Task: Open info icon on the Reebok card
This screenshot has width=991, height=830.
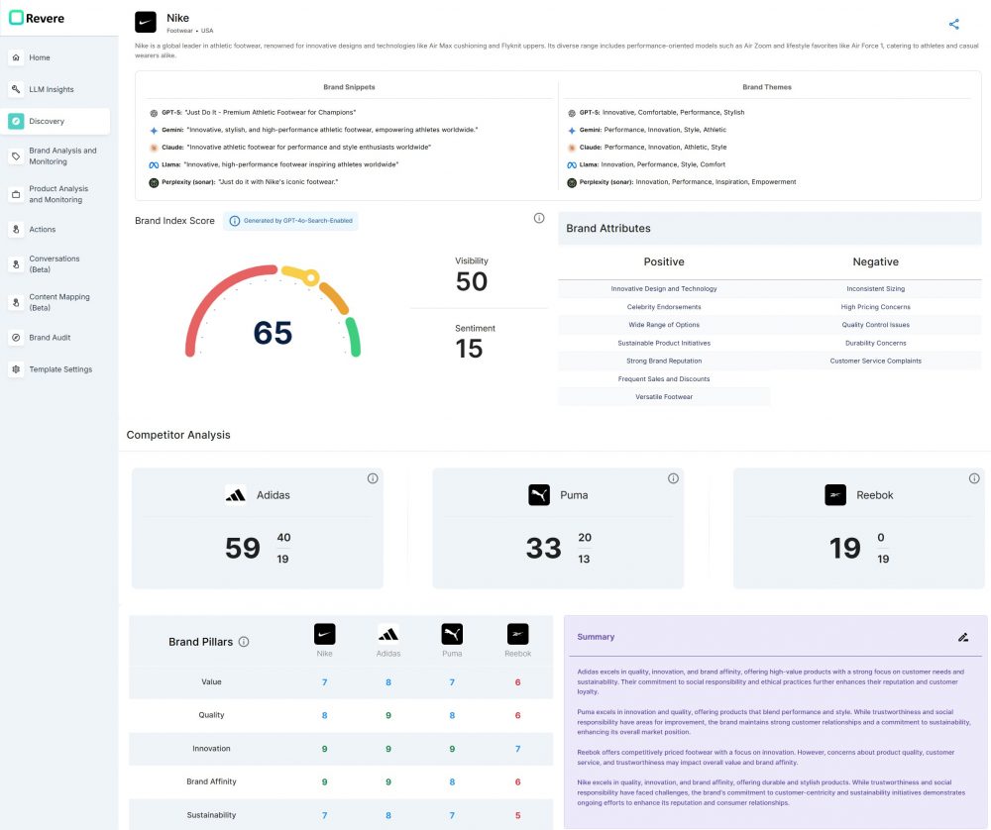Action: 974,478
